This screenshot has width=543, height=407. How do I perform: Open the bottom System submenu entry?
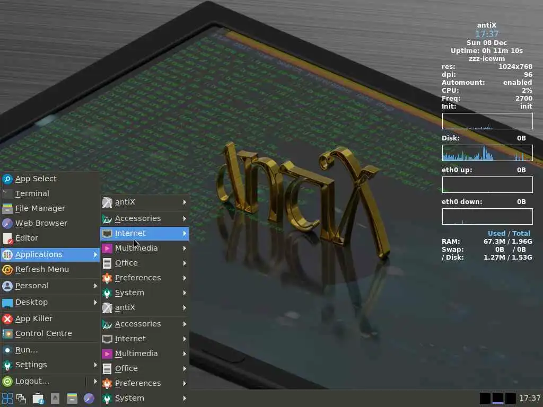(144, 399)
